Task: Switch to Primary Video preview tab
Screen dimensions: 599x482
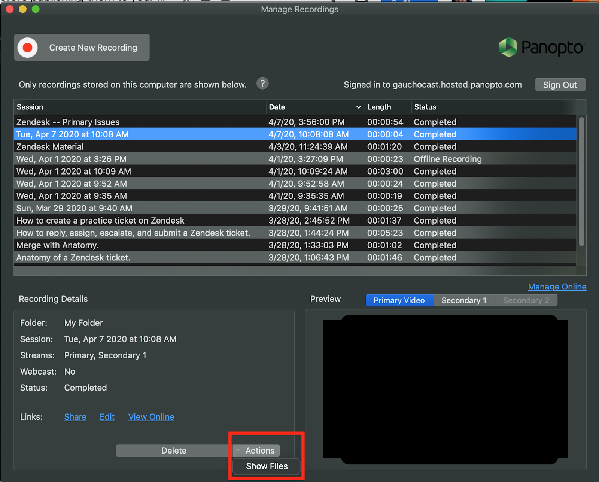Action: click(x=399, y=300)
